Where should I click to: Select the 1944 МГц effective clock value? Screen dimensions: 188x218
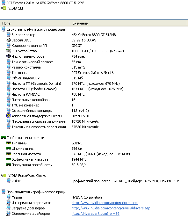pyautogui.click(x=79, y=159)
